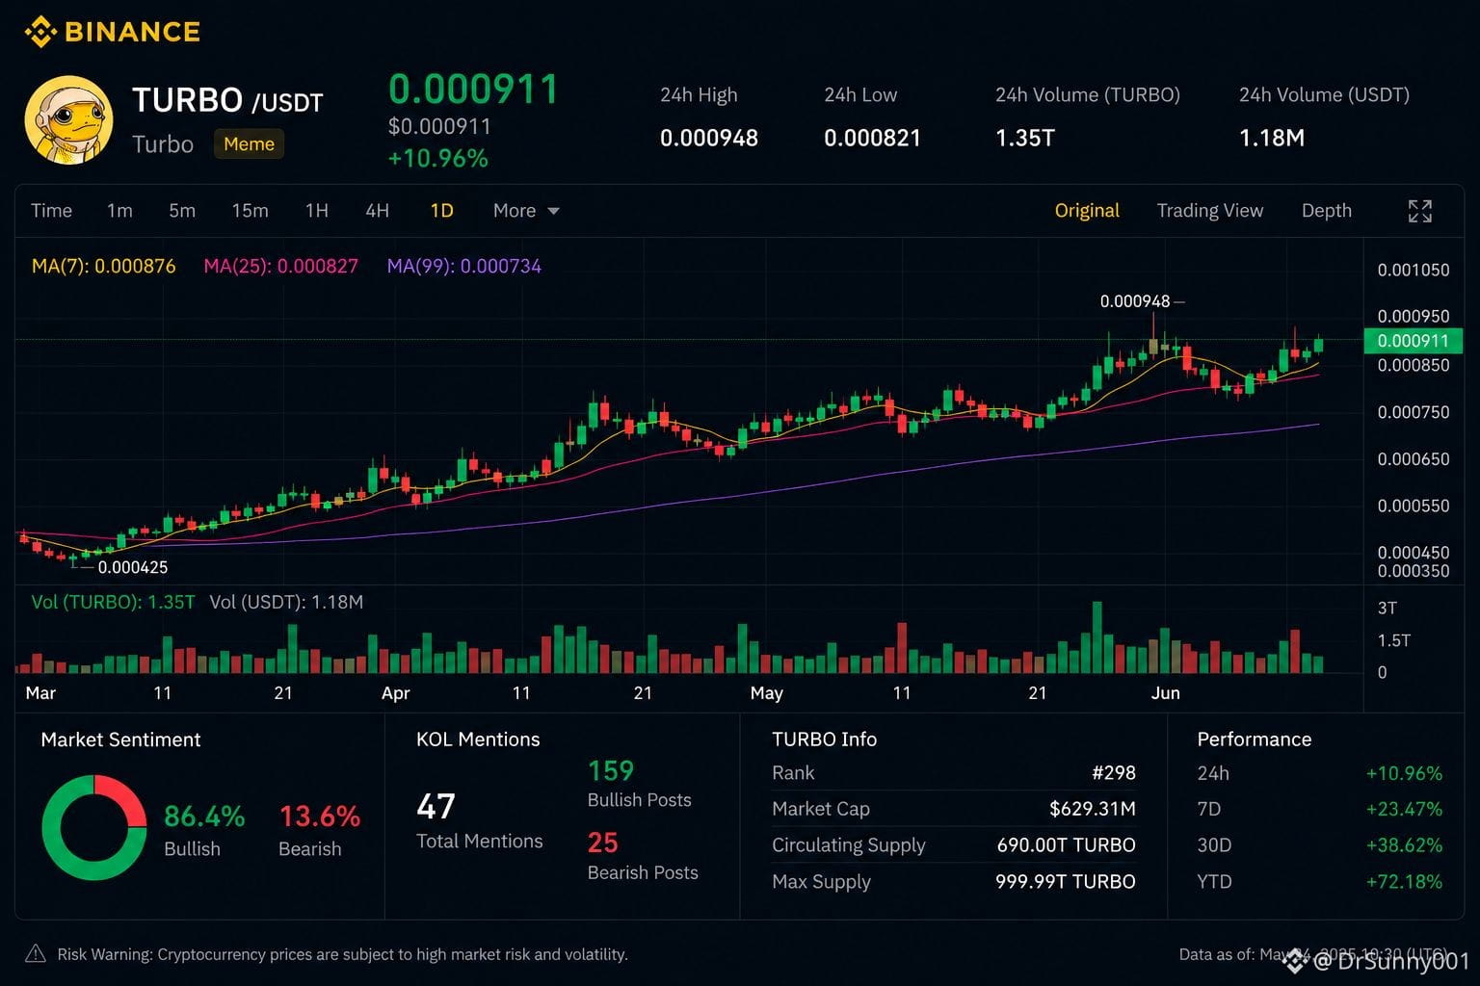The width and height of the screenshot is (1480, 986).
Task: Click the 13.6% Bearish value
Action: [320, 817]
